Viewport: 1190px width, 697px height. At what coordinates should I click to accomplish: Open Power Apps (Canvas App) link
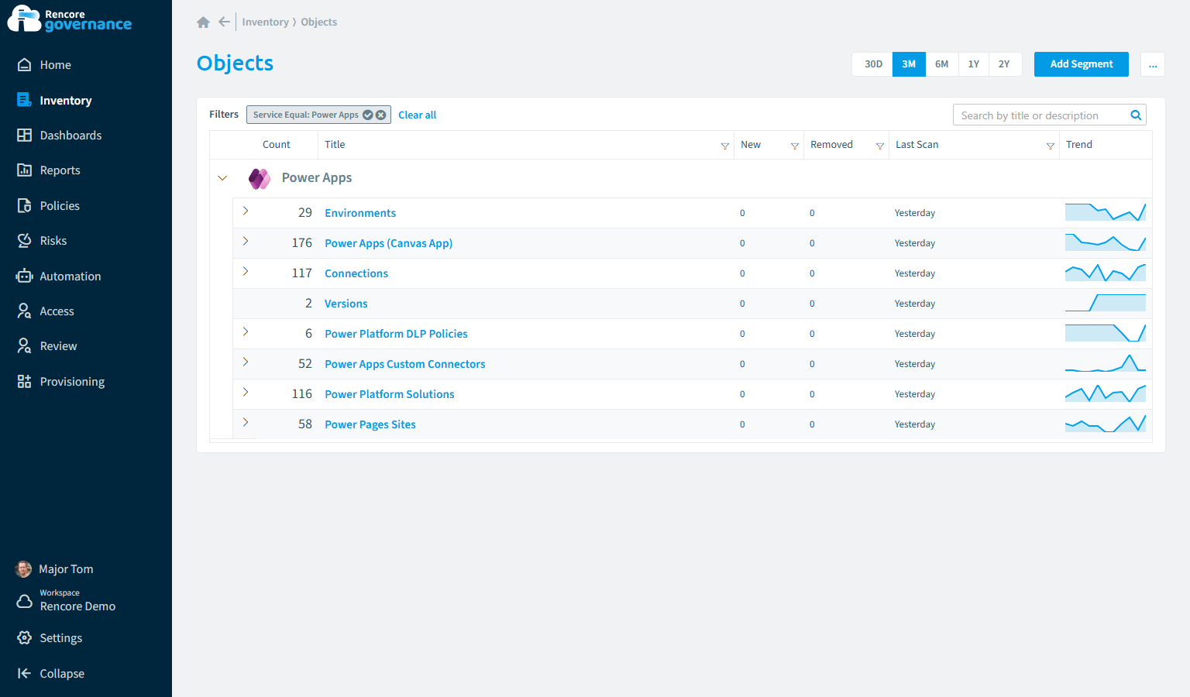388,243
